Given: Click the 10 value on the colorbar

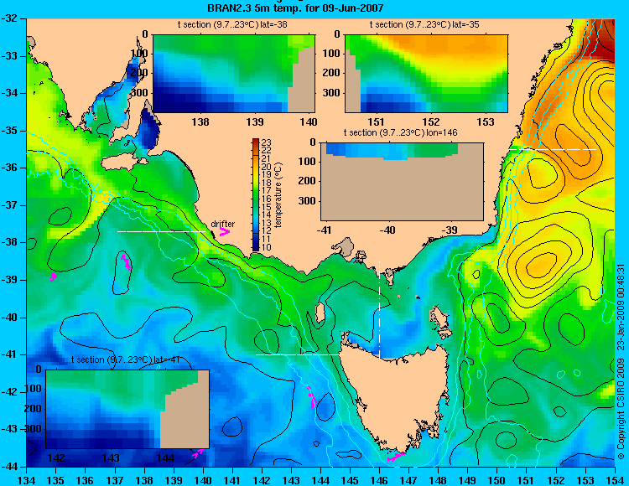Looking at the screenshot, I should point(267,247).
